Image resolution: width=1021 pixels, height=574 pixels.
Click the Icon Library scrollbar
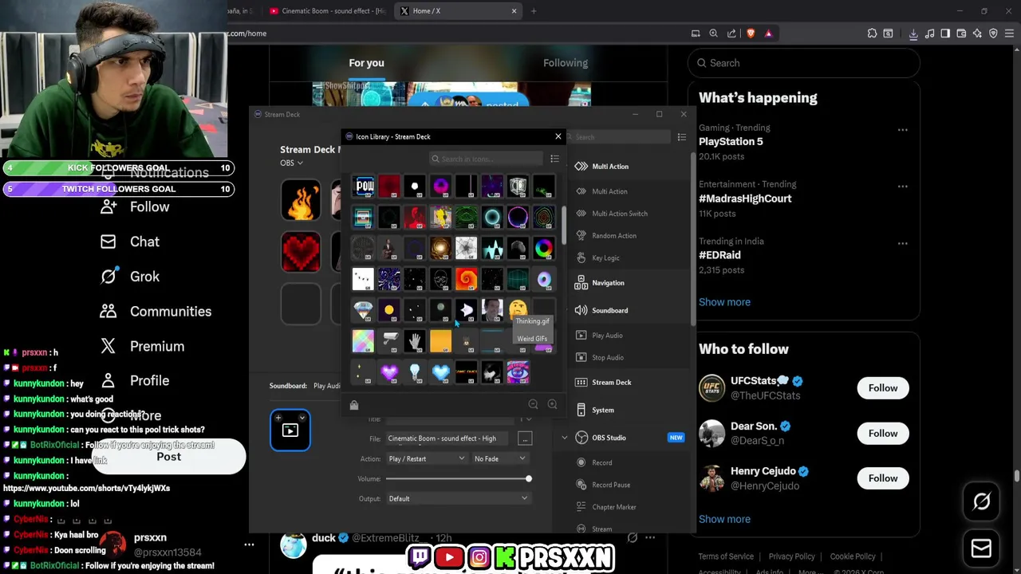[x=565, y=226]
